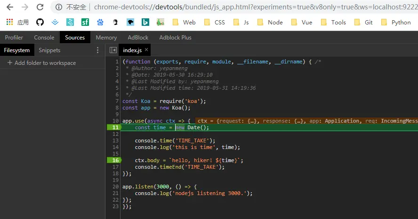Toggle the navigator sidebar panel icon
Image resolution: width=418 pixels, height=219 pixels.
(x=113, y=50)
